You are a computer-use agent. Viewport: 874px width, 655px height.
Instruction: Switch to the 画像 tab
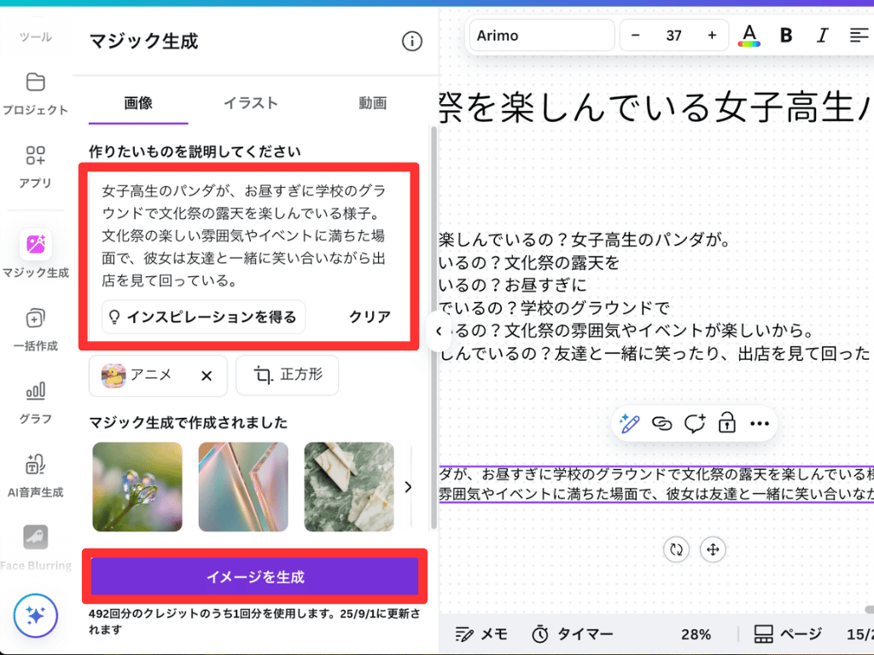(138, 103)
